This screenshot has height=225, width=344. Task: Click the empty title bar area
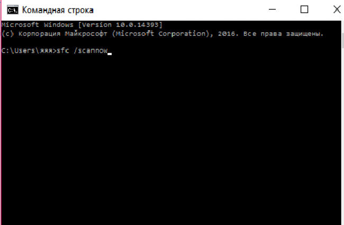[180, 10]
